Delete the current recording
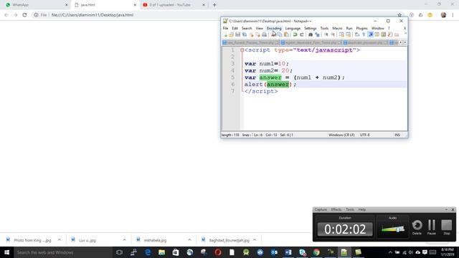The image size is (459, 258). [x=417, y=227]
